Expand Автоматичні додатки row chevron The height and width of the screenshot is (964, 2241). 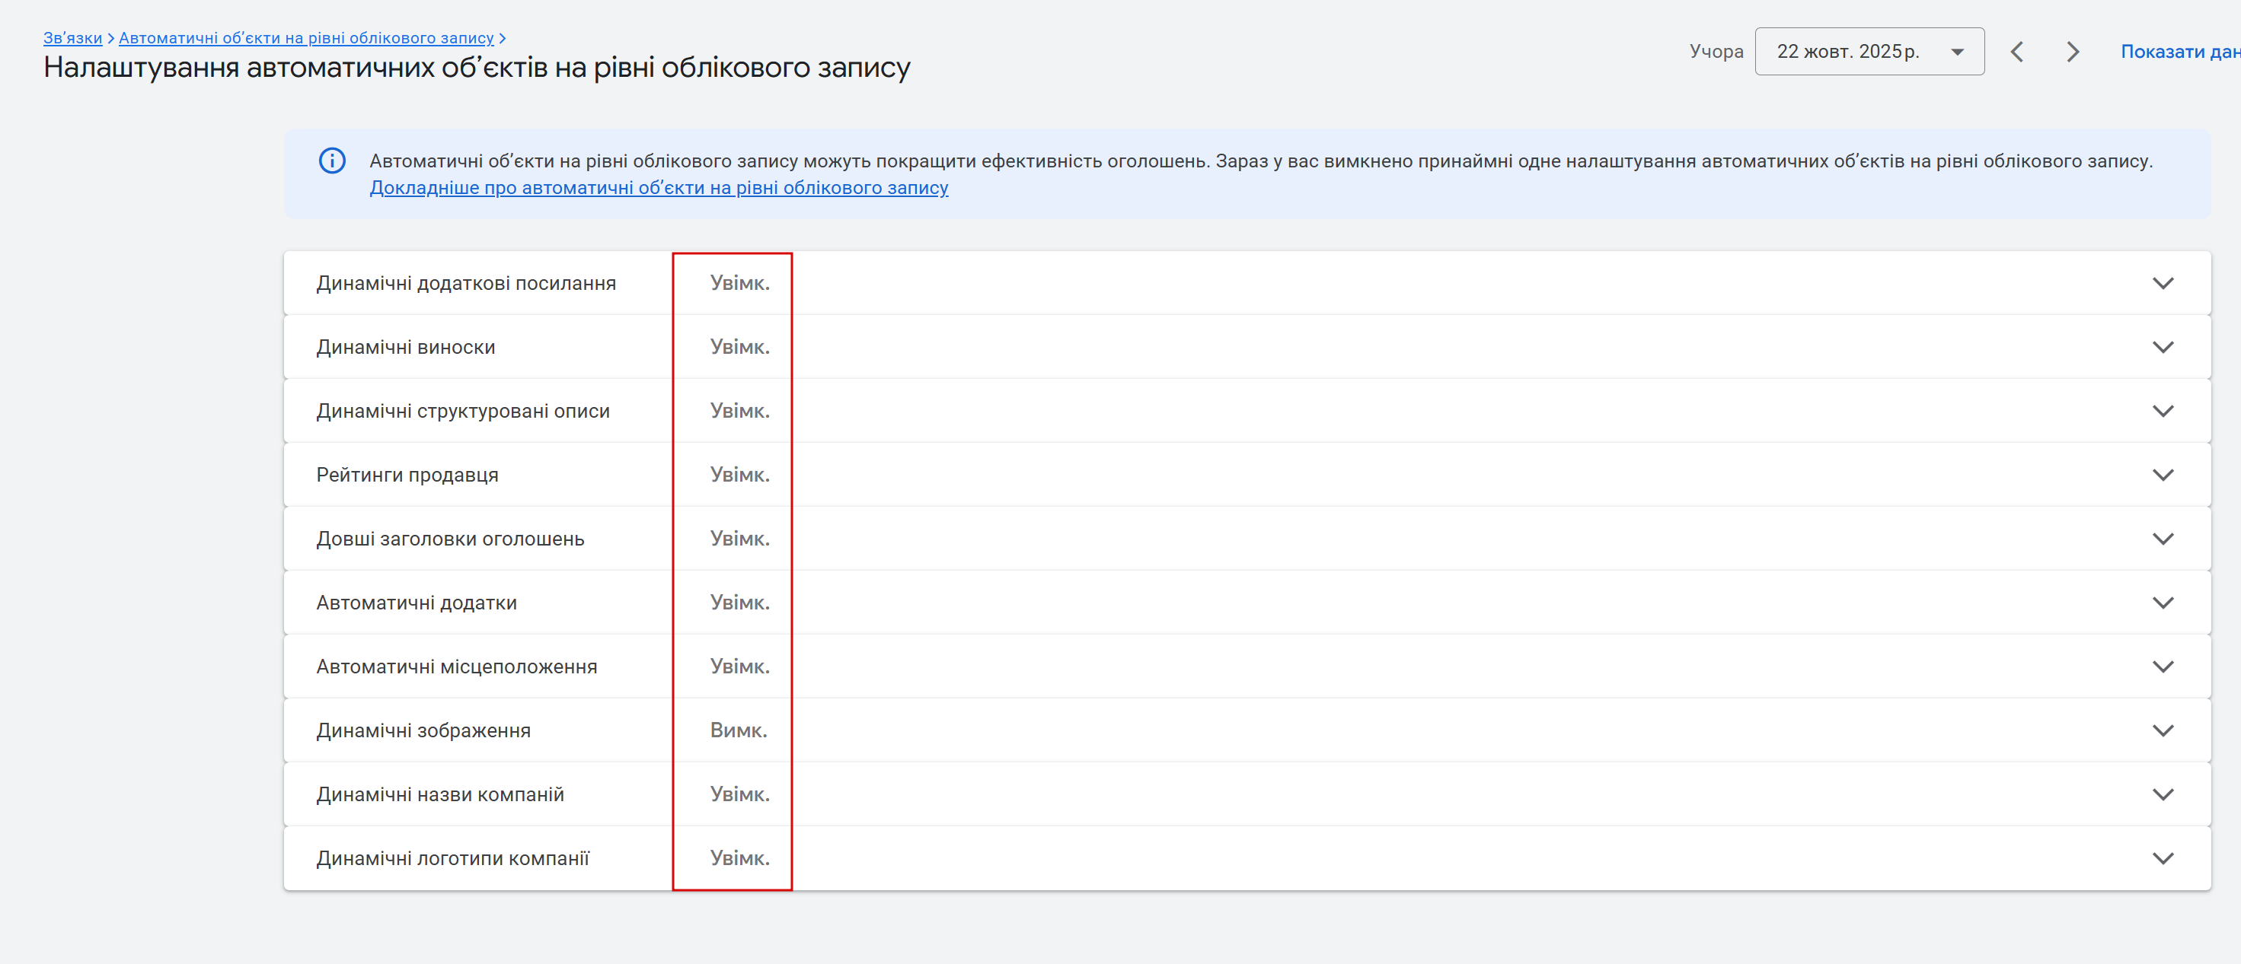tap(2162, 603)
